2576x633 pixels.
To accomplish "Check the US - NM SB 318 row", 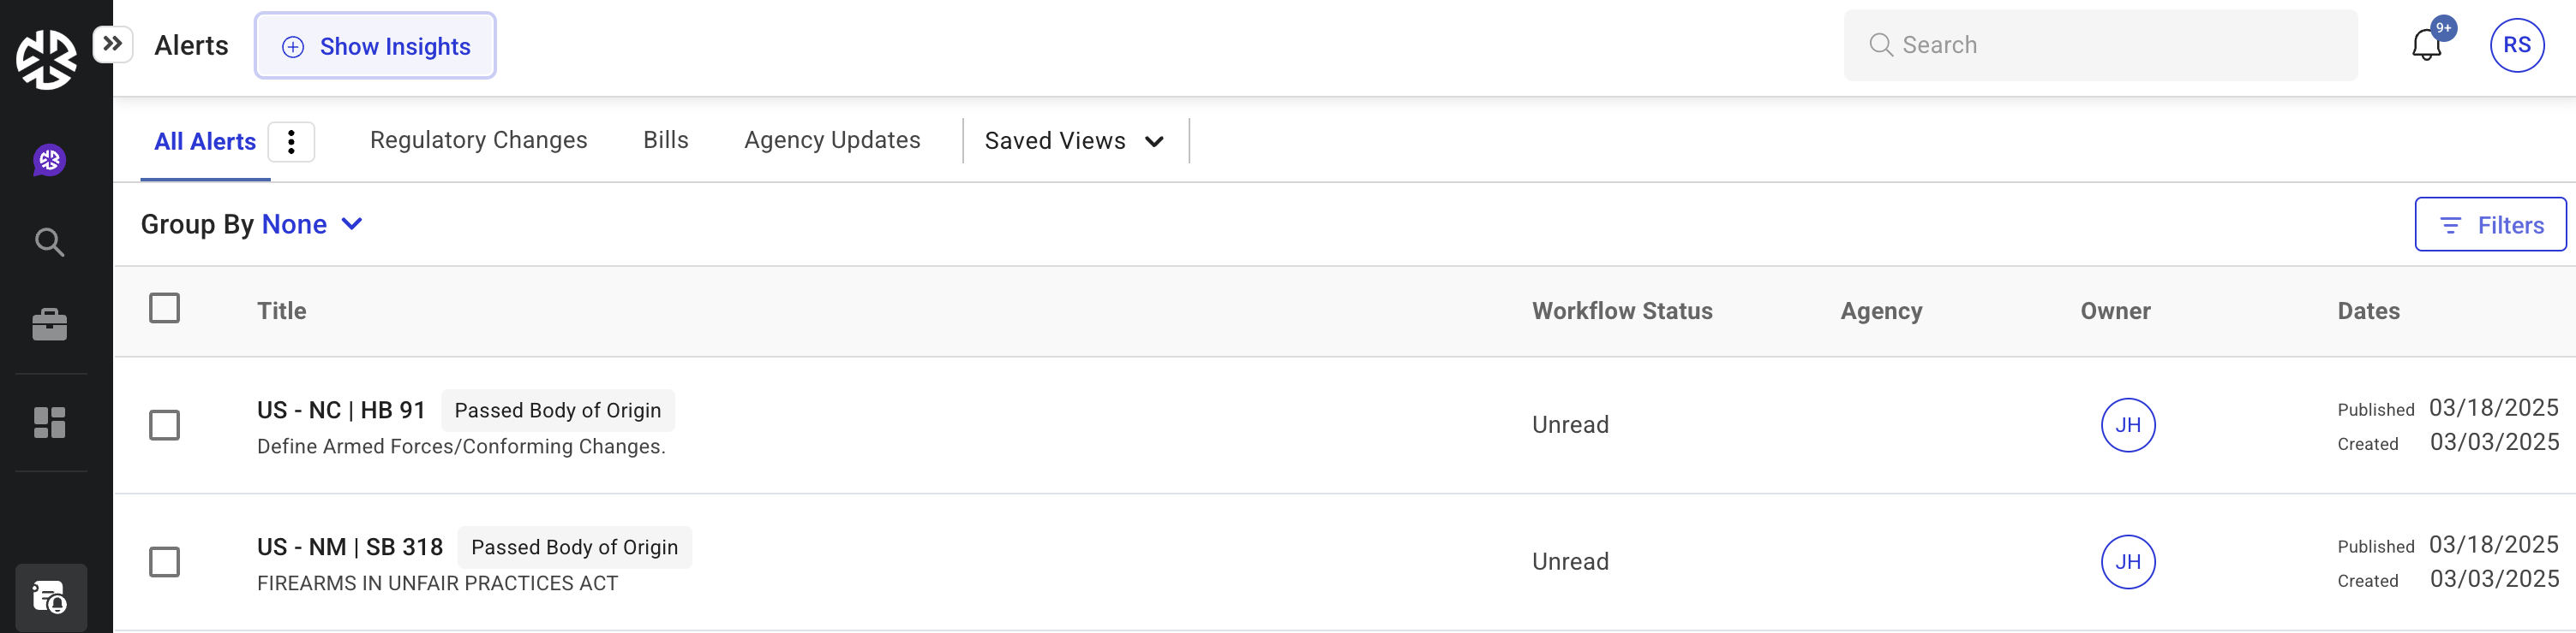I will coord(164,562).
